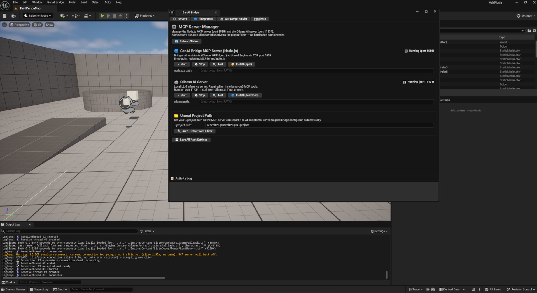Start Play in Editor with green play button
The image size is (537, 293).
coord(102,16)
